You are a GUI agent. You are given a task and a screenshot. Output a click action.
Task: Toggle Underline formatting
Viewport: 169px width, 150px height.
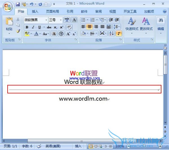(39, 27)
